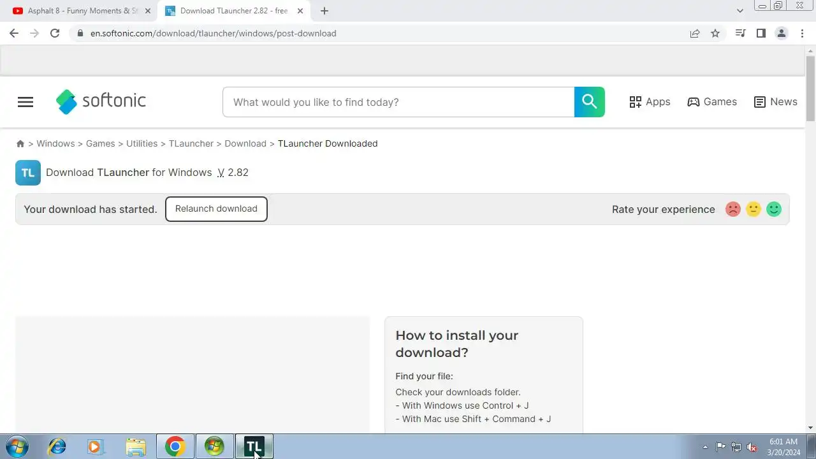Open the Apps section

[x=650, y=102]
